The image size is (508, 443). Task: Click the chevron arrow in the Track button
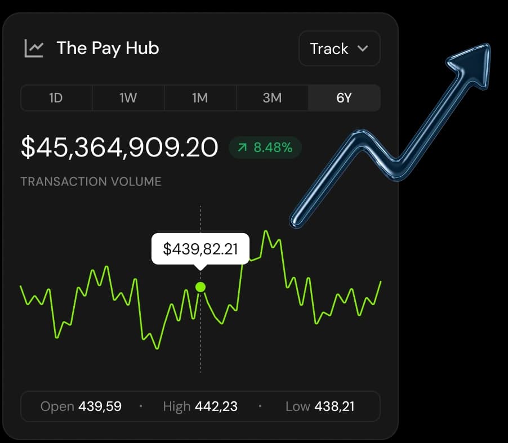point(363,48)
